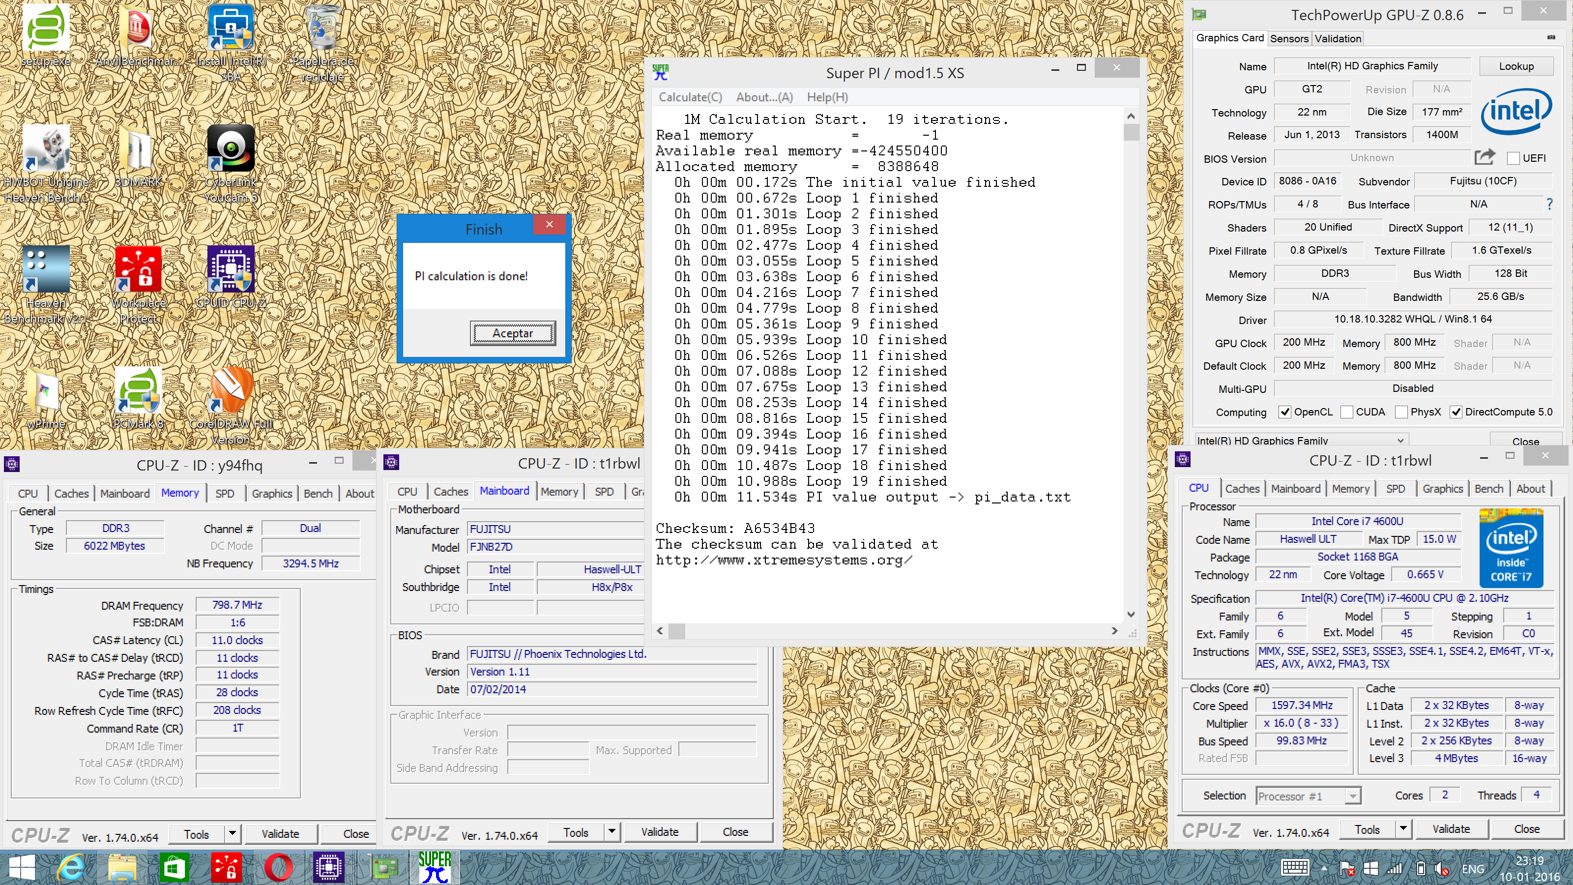
Task: Click ENG language indicator in tray
Action: coord(1473,868)
